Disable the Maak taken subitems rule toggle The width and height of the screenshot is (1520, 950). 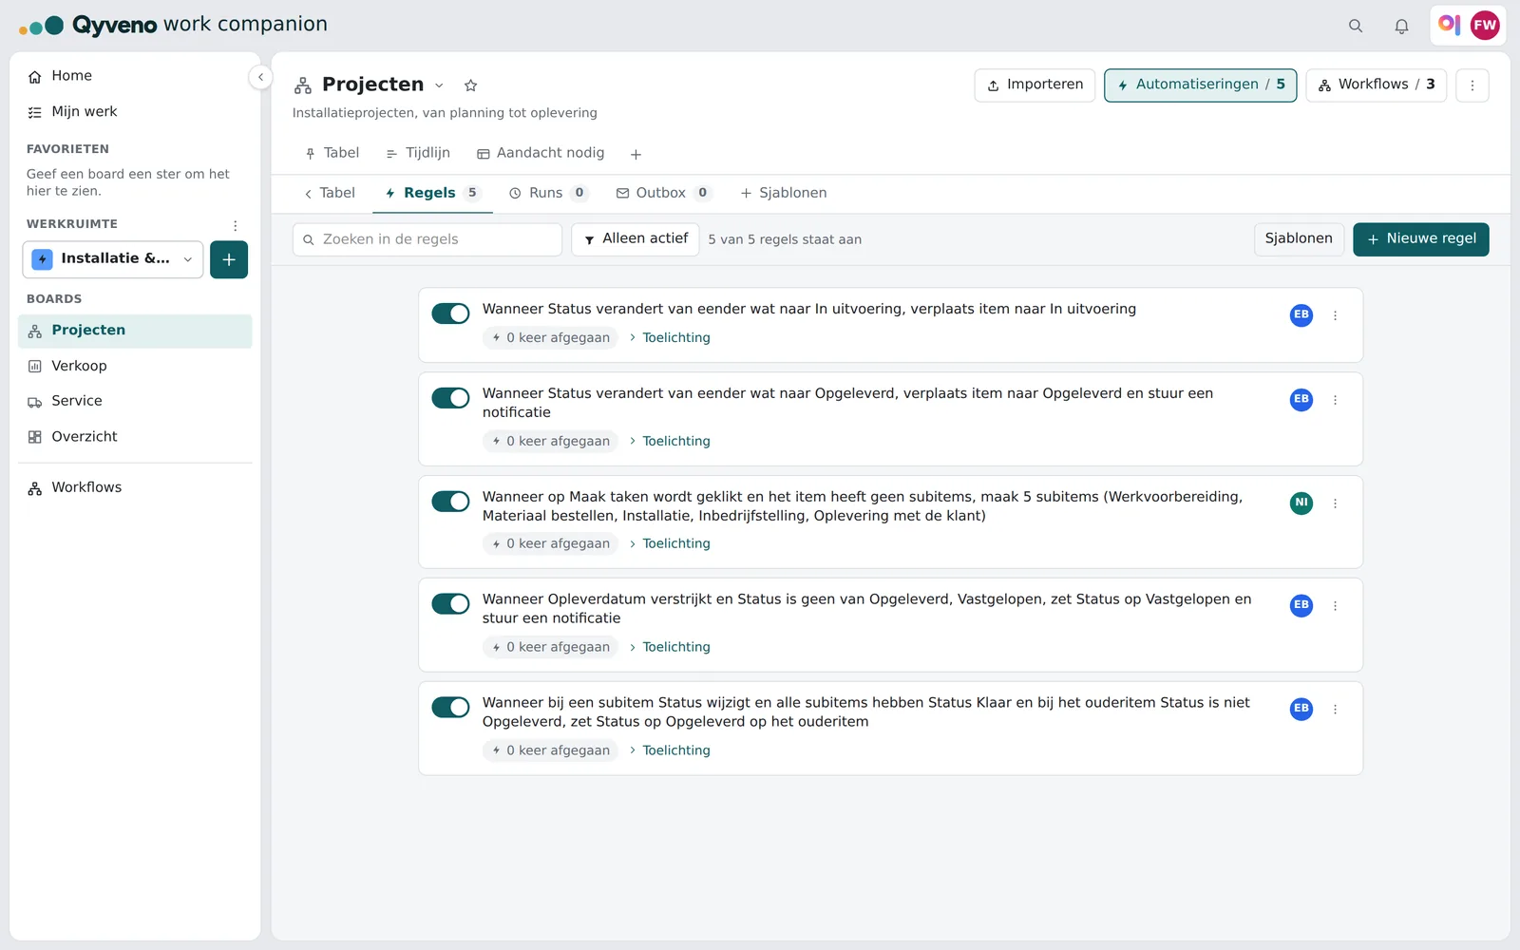[450, 502]
